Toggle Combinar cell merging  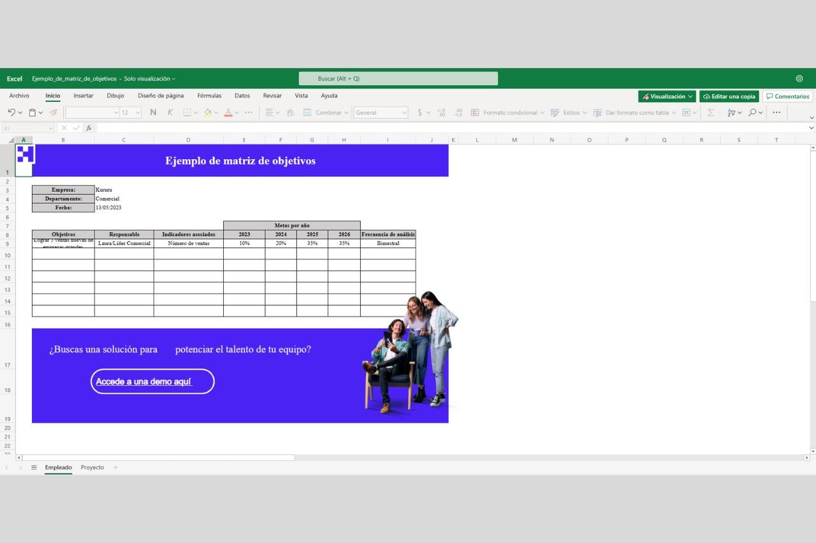coord(326,113)
